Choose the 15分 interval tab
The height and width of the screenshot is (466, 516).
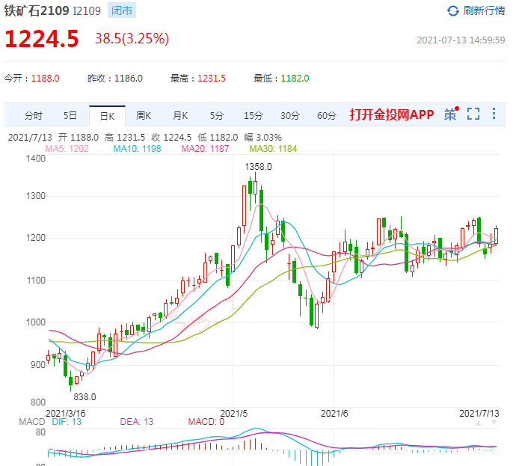[254, 115]
